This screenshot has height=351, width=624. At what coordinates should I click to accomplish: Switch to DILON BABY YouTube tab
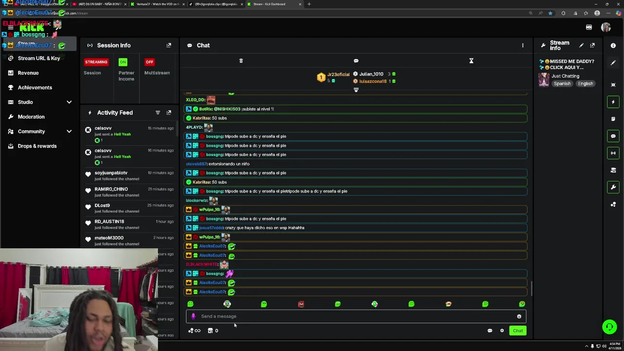[x=100, y=4]
